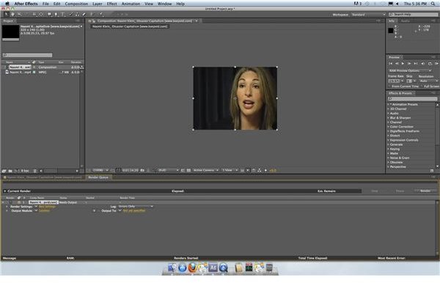Enable From Current Time checkbox
Viewport: 440px width, 283px height.
click(390, 87)
